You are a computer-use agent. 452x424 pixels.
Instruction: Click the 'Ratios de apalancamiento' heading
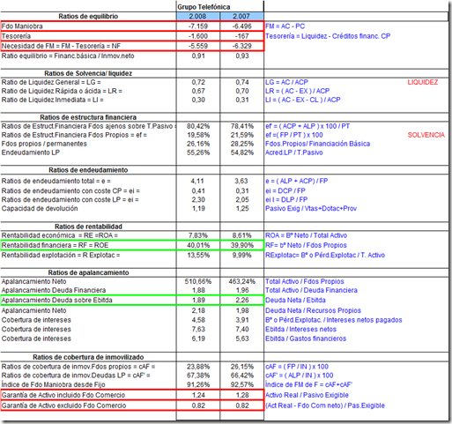pos(88,272)
